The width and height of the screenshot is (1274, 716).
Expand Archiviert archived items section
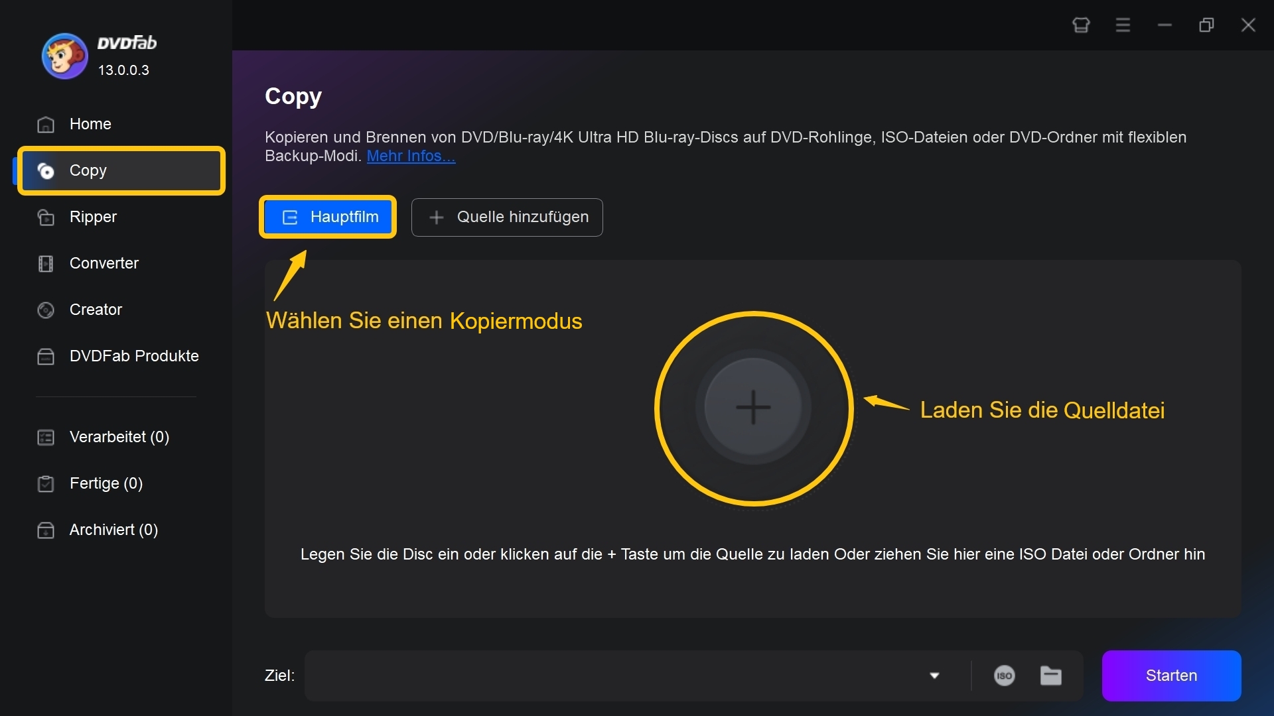pos(113,529)
